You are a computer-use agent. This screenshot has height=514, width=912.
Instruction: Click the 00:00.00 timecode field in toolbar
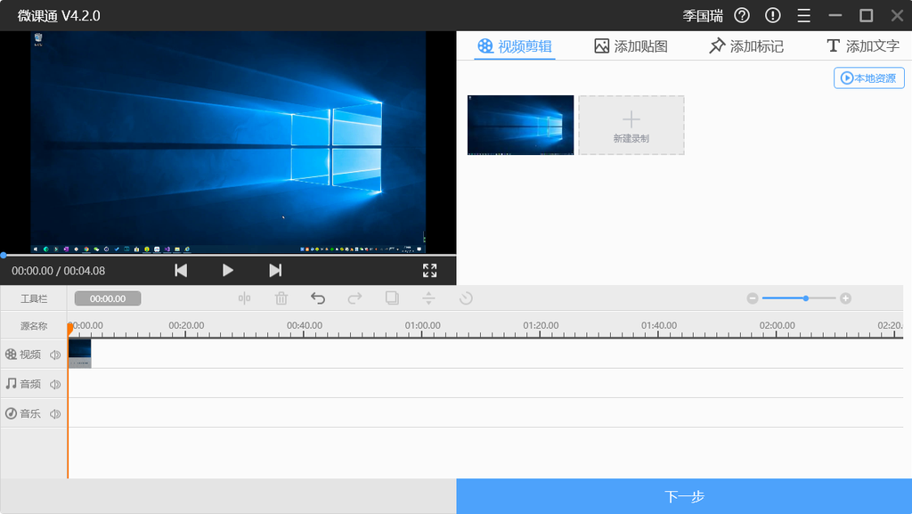click(x=108, y=298)
